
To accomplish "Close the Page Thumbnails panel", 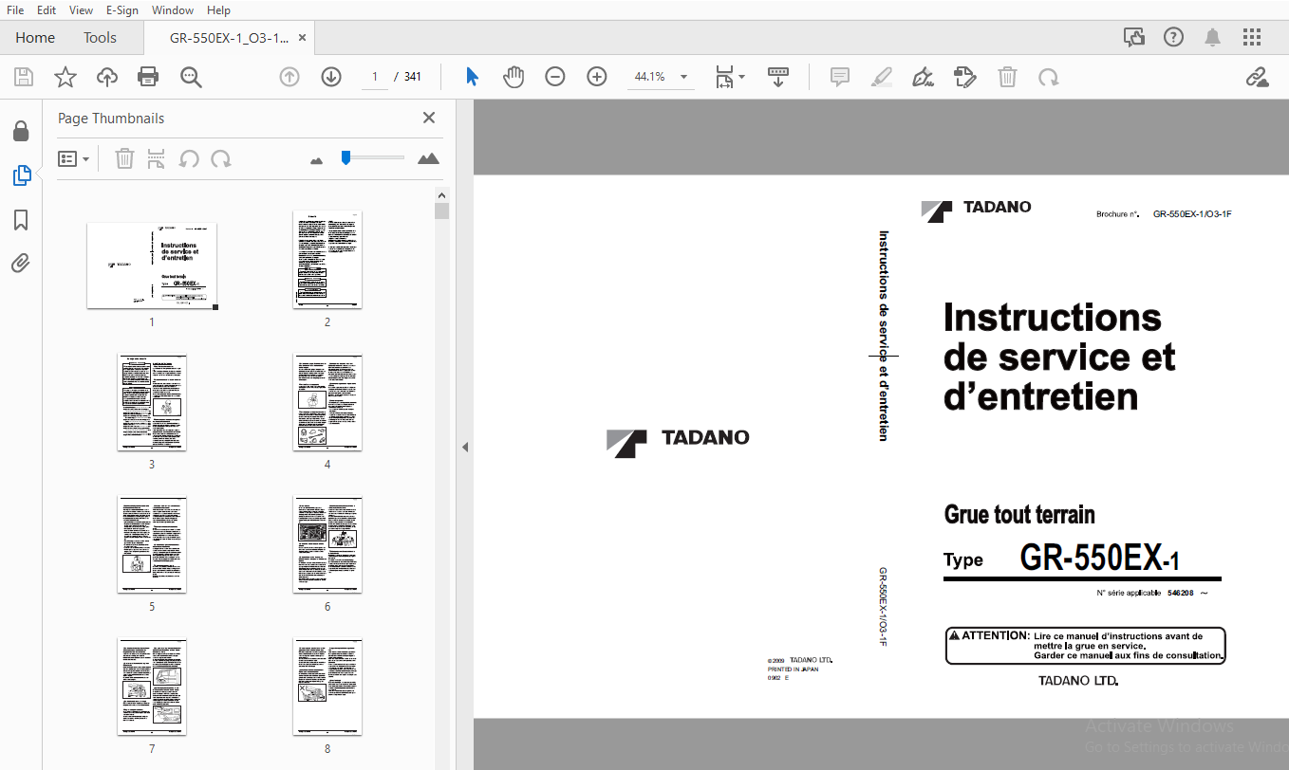I will 429,118.
